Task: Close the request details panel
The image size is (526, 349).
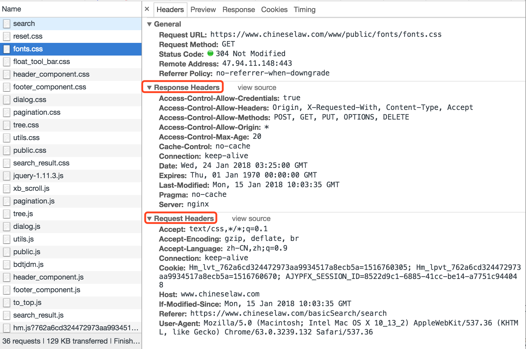Action: pos(147,9)
